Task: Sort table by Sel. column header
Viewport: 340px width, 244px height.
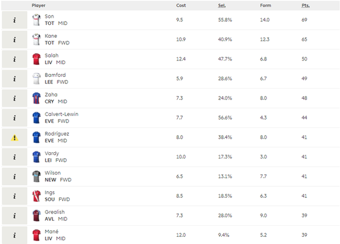Action: (222, 6)
